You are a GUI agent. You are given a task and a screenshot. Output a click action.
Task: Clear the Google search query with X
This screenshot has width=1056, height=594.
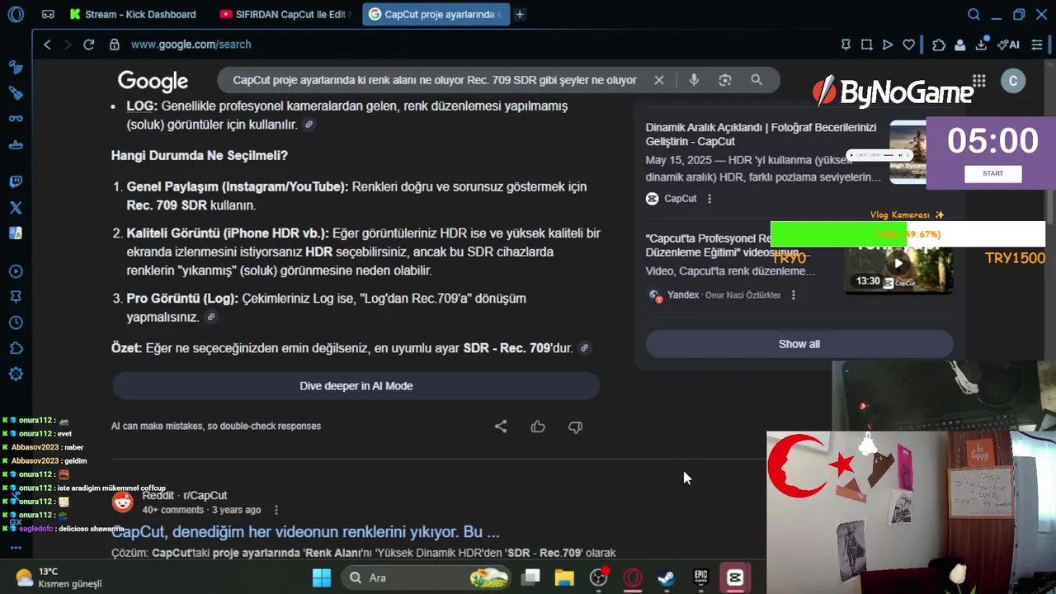[659, 80]
